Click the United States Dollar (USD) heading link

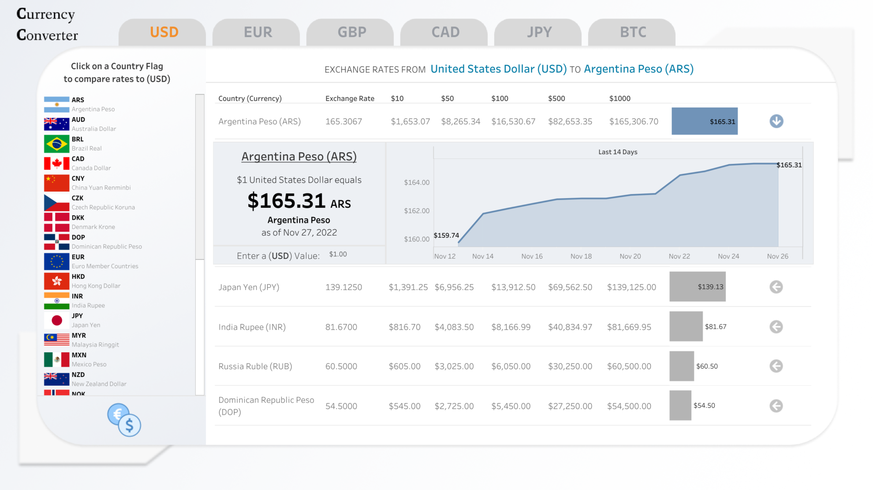(499, 69)
